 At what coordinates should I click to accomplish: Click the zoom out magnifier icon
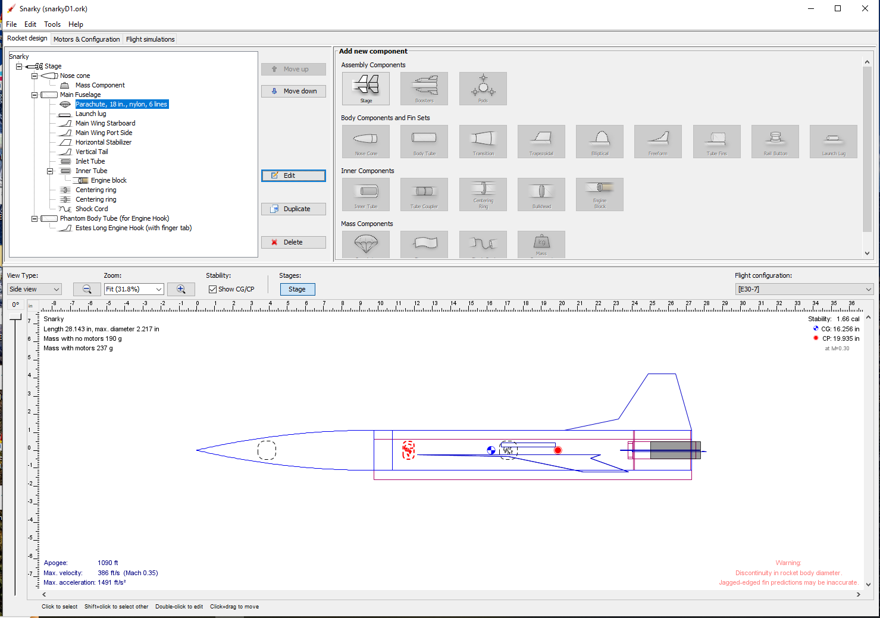pyautogui.click(x=86, y=288)
